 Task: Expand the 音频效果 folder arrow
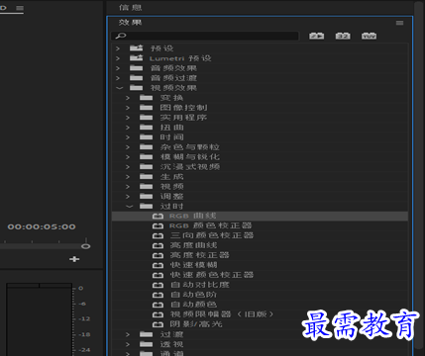118,68
